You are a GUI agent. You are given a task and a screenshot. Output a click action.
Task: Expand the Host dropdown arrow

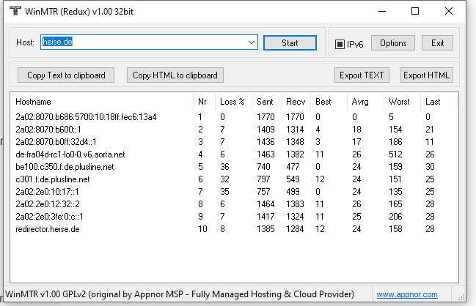click(x=252, y=42)
